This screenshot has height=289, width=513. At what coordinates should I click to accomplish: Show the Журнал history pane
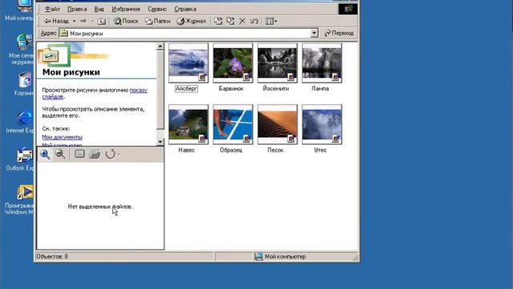[192, 22]
